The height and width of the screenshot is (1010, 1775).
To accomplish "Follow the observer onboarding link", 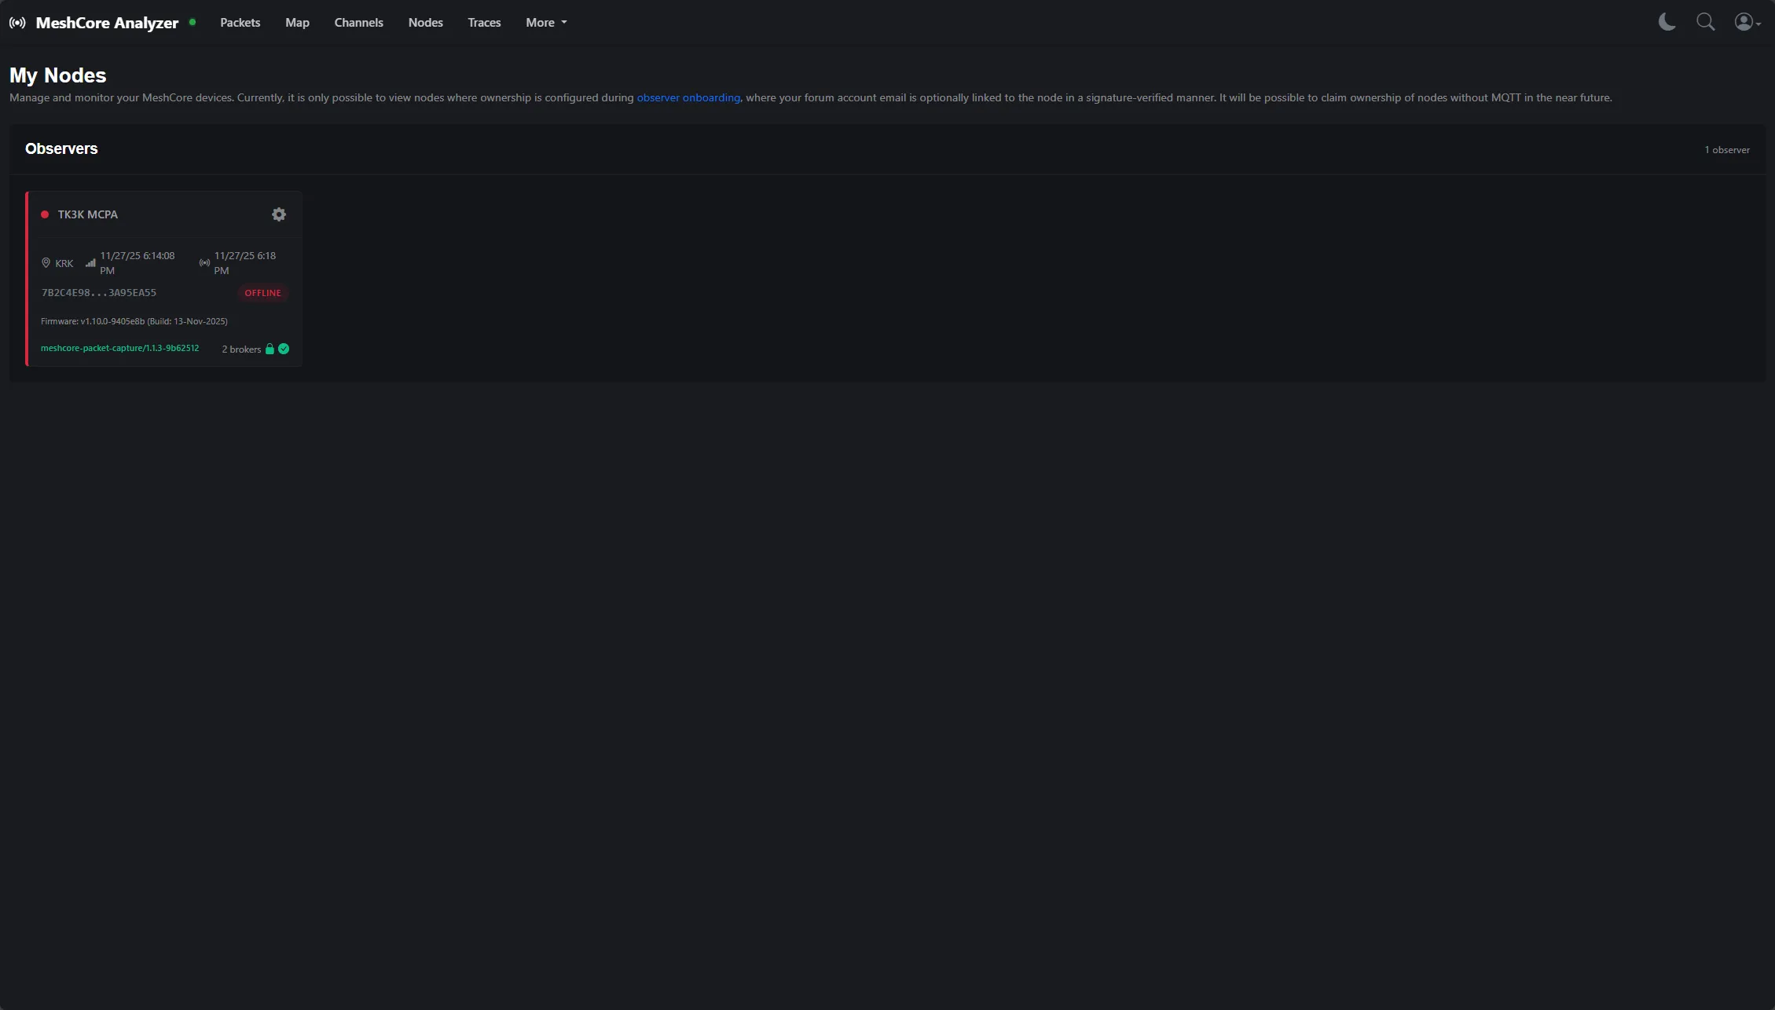I will tap(688, 97).
